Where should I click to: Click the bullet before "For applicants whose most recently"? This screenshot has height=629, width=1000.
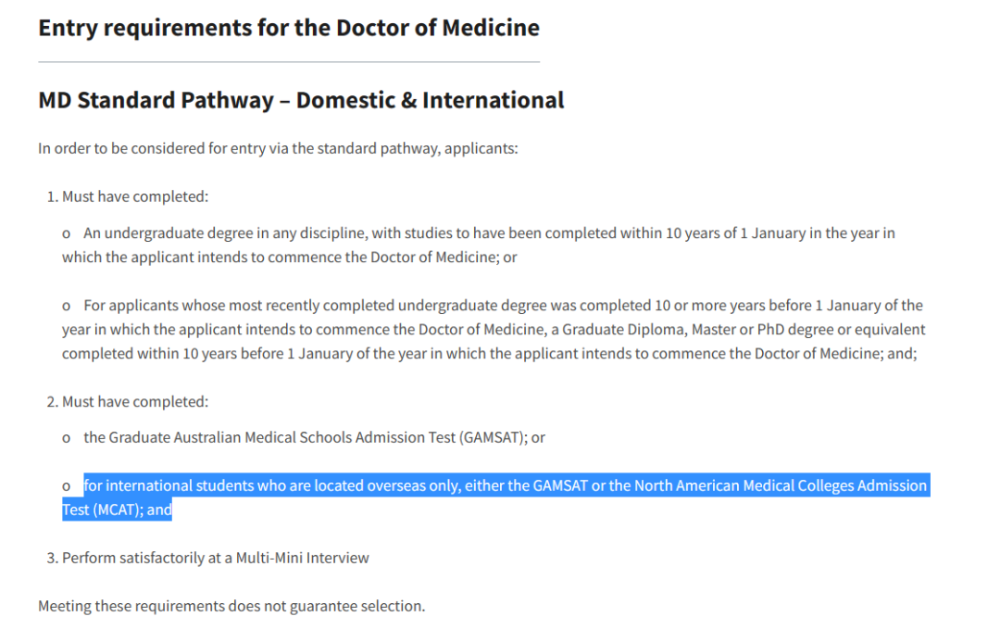click(x=66, y=306)
